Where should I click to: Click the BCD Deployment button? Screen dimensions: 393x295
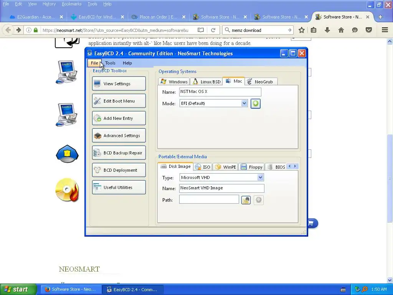click(x=119, y=170)
